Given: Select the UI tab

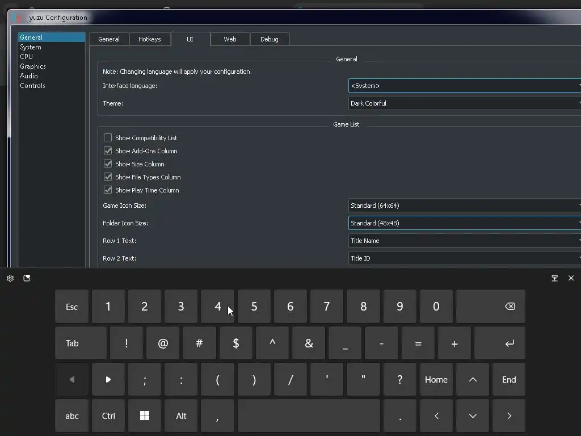Looking at the screenshot, I should click(x=190, y=39).
